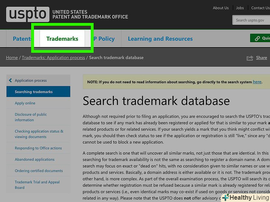The width and height of the screenshot is (270, 202).
Task: Open the Contact Us link
Action: [x=260, y=8]
